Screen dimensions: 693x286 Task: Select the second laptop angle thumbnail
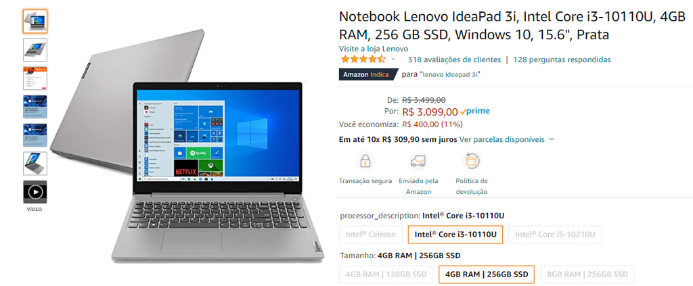click(x=35, y=49)
